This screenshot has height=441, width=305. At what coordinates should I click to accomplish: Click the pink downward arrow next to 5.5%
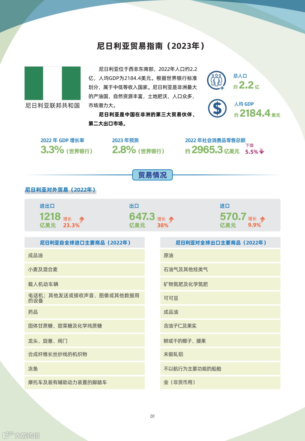262,151
